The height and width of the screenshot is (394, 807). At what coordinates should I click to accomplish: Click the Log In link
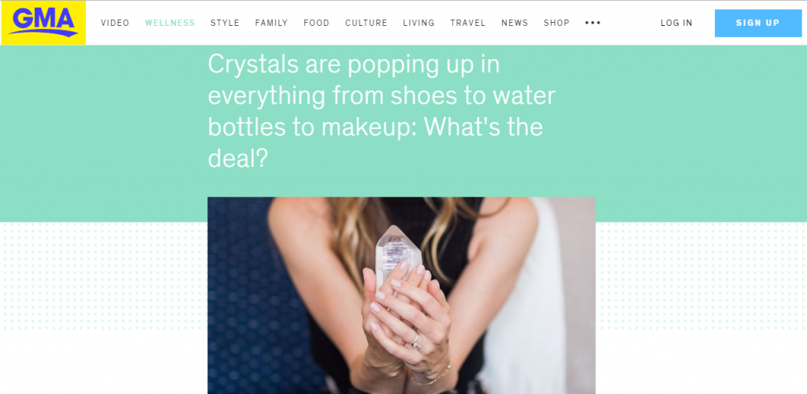(676, 23)
